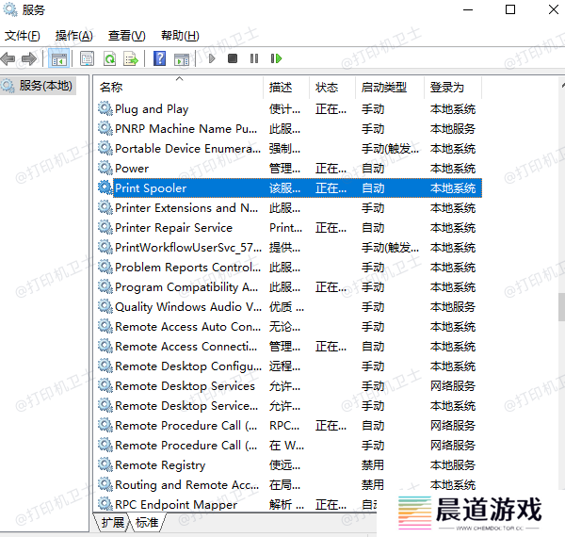The height and width of the screenshot is (537, 565).
Task: Click the gear icon next to Power
Action: tap(105, 168)
